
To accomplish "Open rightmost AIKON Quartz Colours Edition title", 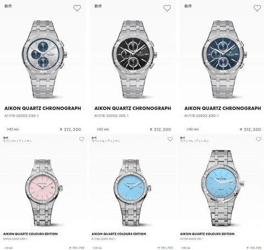I will pyautogui.click(x=207, y=234).
